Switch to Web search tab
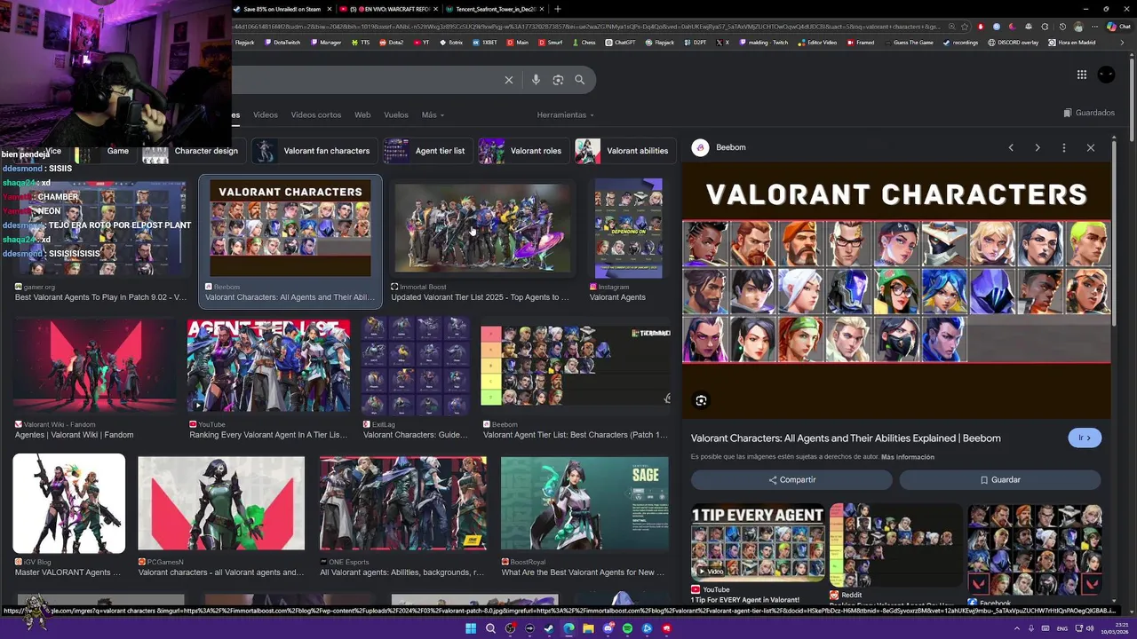This screenshot has width=1137, height=639. coord(362,114)
